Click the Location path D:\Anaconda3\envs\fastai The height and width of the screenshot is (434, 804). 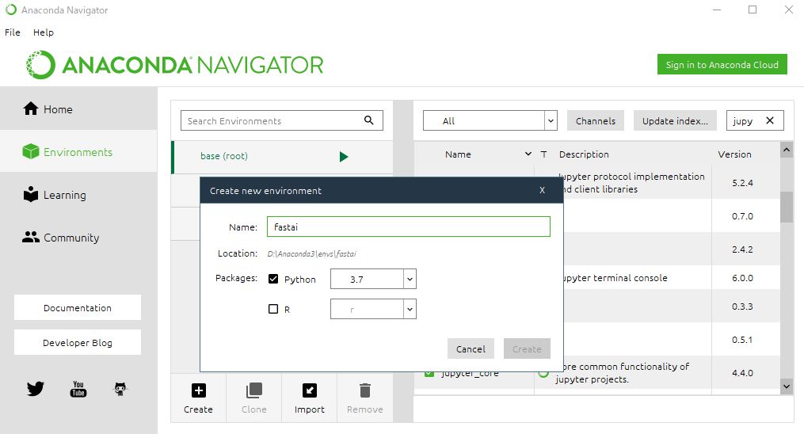(x=311, y=253)
